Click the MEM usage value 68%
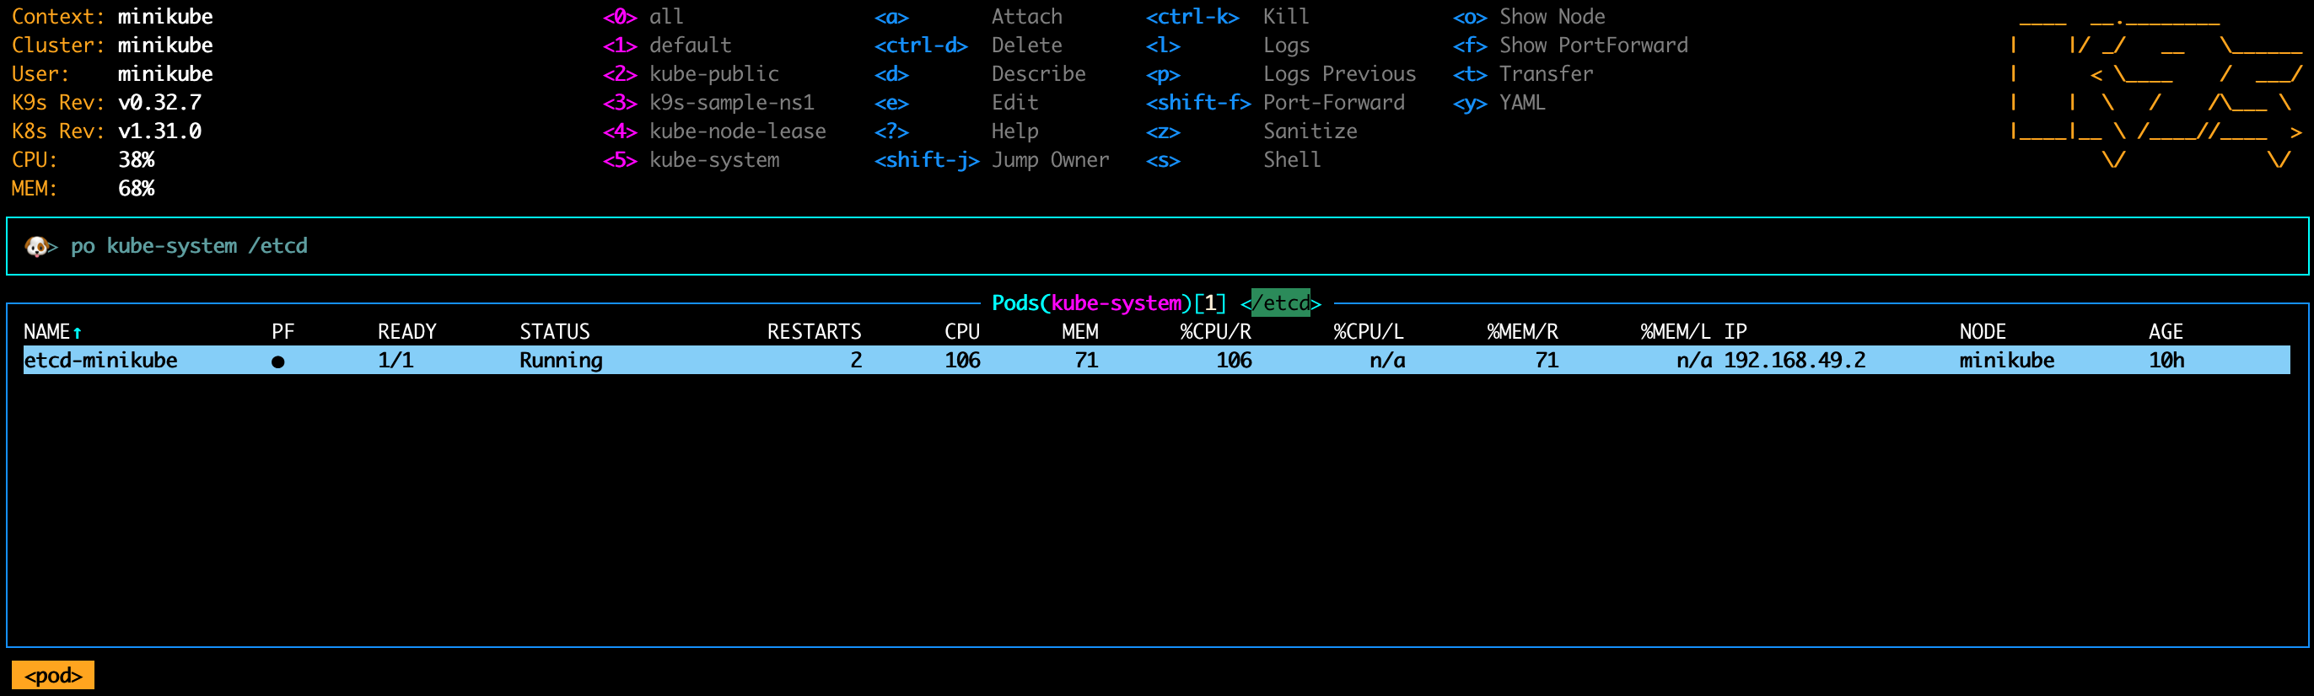This screenshot has width=2314, height=696. point(137,190)
